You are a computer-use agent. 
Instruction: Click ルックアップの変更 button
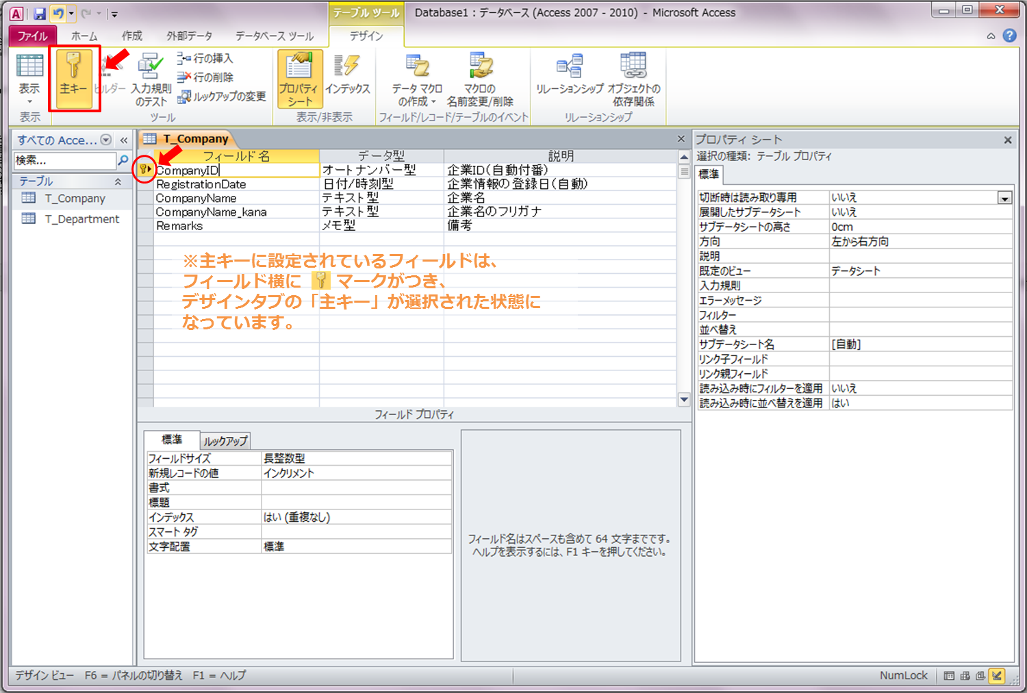tap(222, 97)
